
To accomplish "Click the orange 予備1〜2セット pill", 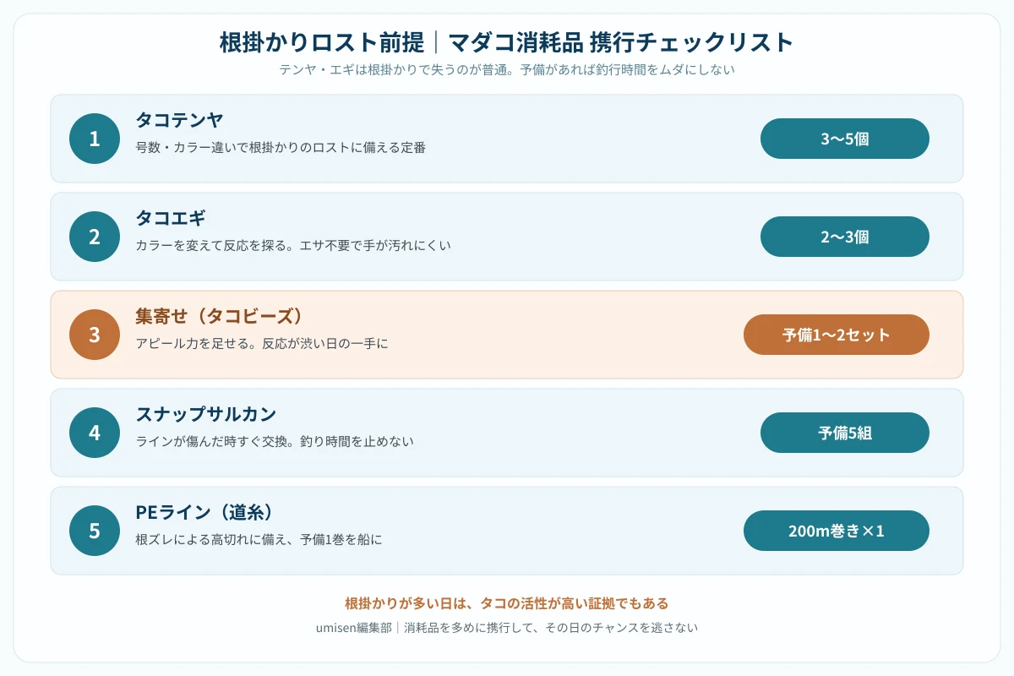I will (837, 335).
